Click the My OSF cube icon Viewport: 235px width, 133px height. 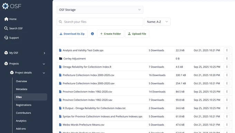[6, 53]
